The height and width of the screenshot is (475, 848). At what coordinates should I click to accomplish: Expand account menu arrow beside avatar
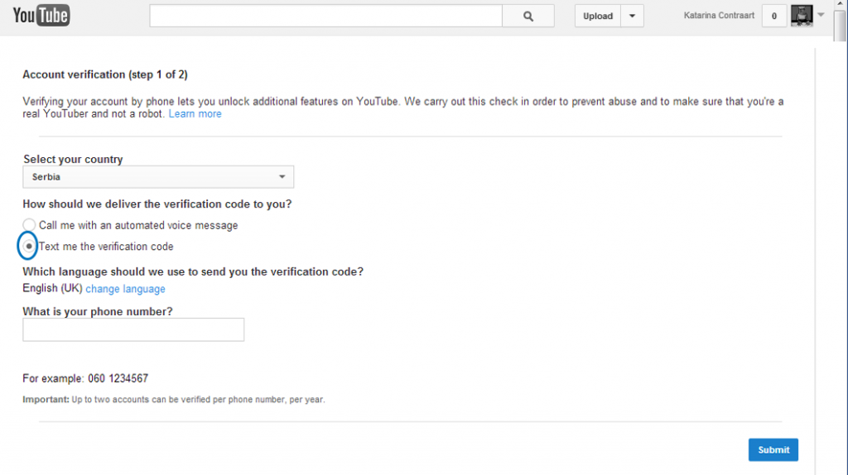pos(821,15)
